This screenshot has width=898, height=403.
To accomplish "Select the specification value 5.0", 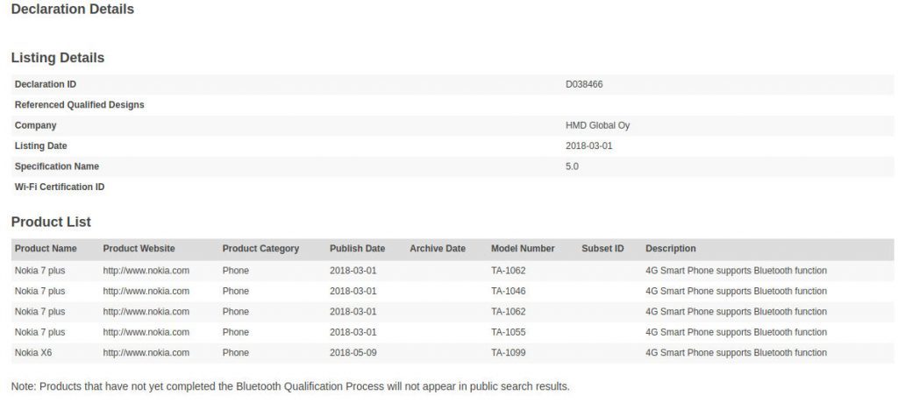I will (572, 166).
